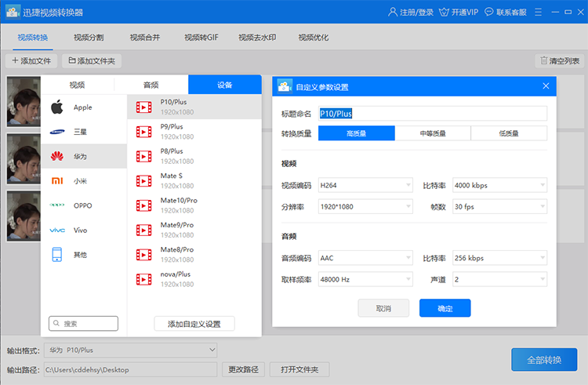Click the 添加自定义设置 button
The image size is (588, 385).
(194, 324)
